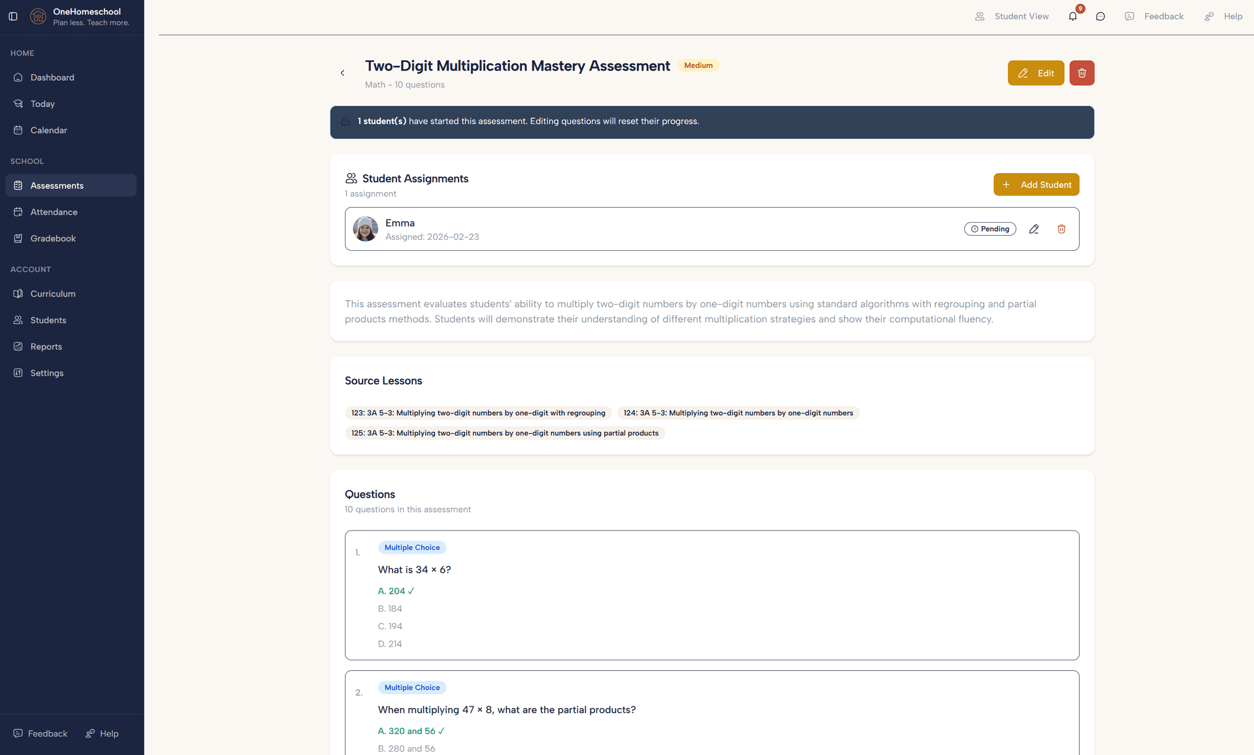1254x755 pixels.
Task: Select the Attendance sidebar icon
Action: tap(18, 212)
